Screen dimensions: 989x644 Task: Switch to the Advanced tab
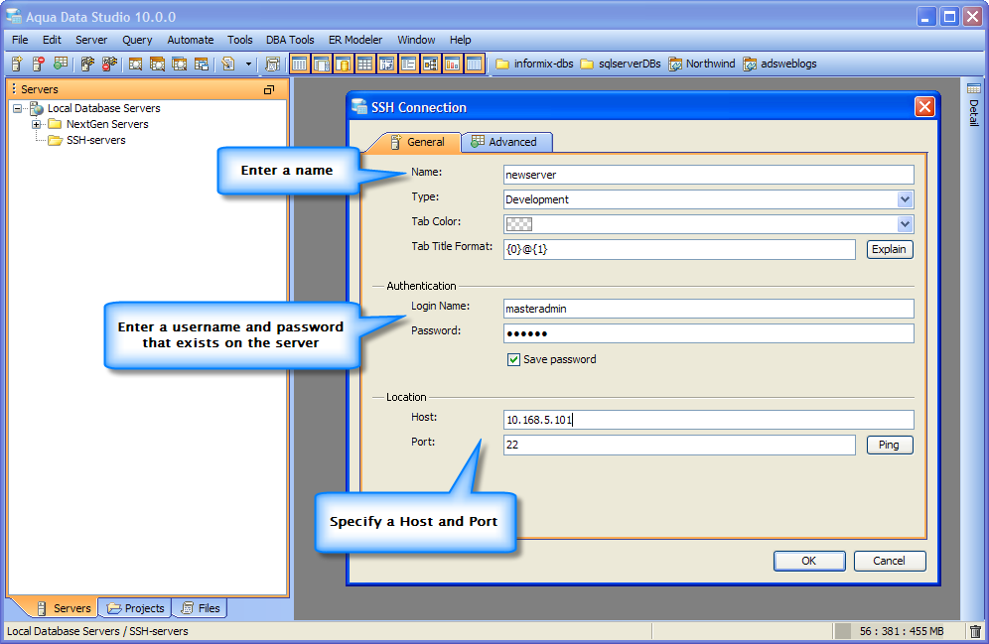click(506, 143)
